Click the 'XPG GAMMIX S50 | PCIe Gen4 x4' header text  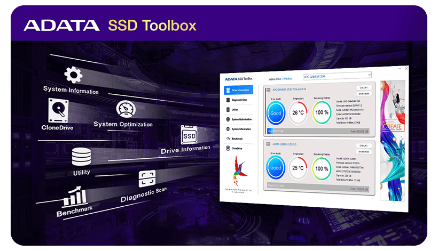pos(289,90)
